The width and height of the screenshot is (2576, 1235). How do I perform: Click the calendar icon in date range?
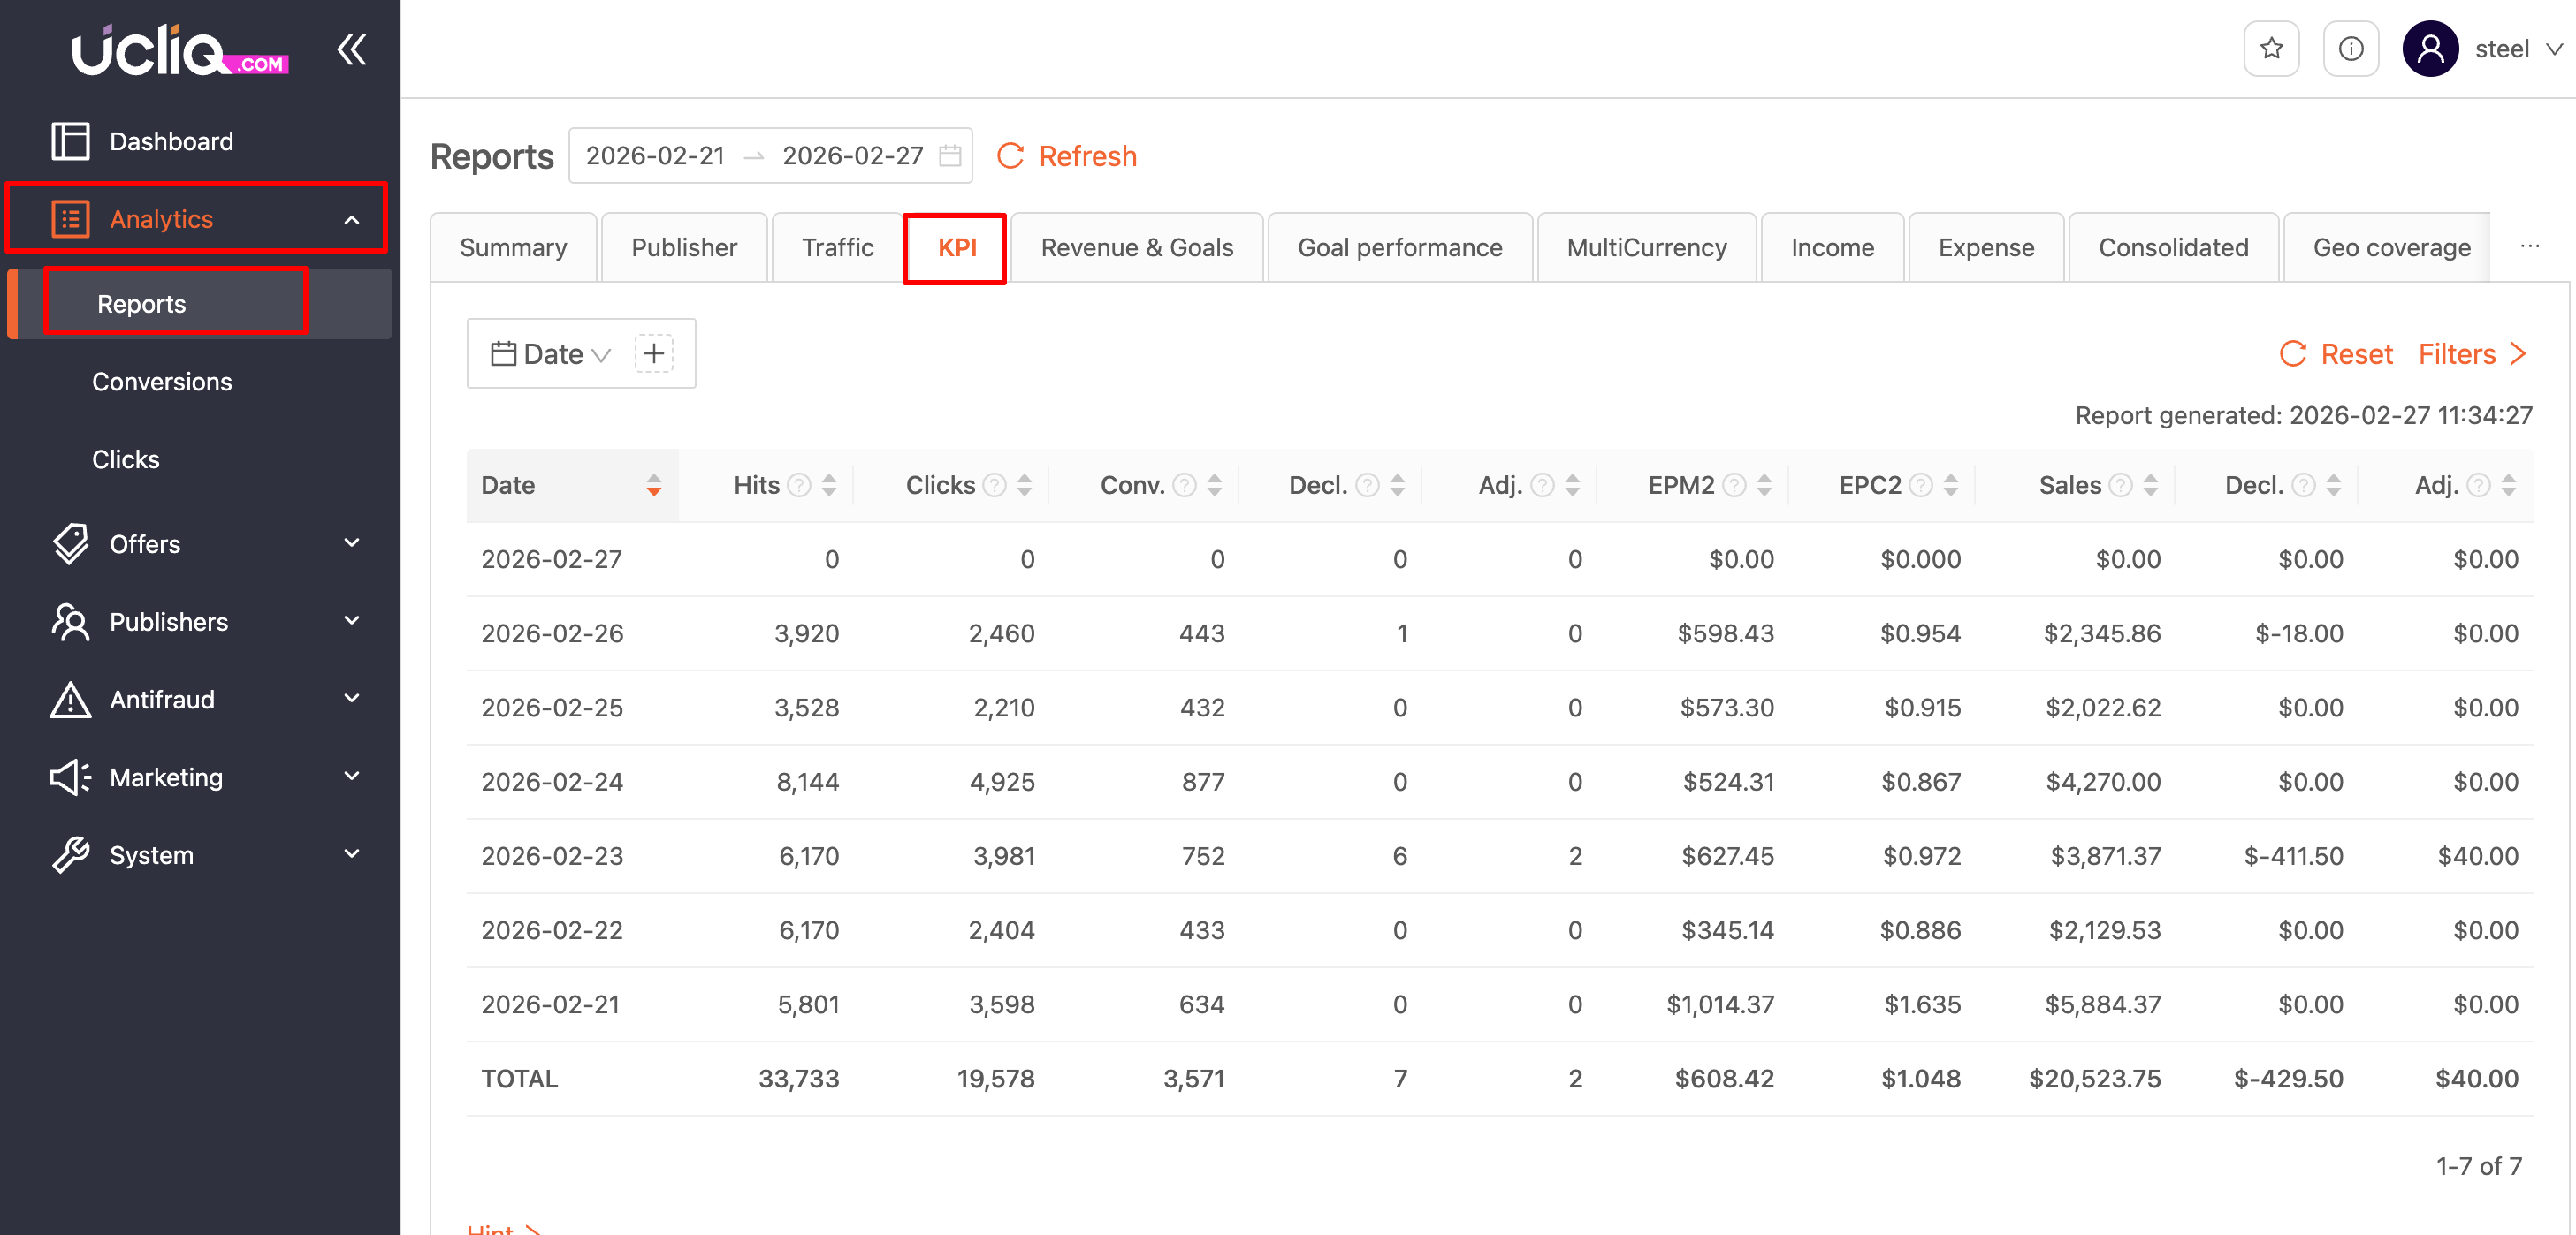tap(950, 155)
